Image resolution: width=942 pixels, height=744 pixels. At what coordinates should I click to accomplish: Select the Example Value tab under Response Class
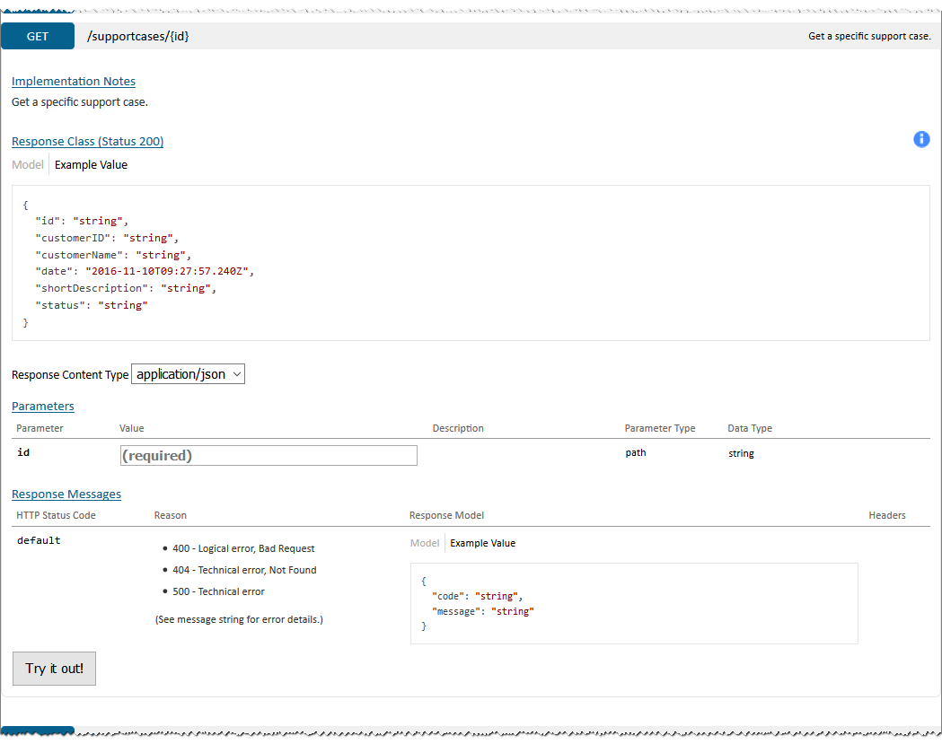click(x=91, y=164)
